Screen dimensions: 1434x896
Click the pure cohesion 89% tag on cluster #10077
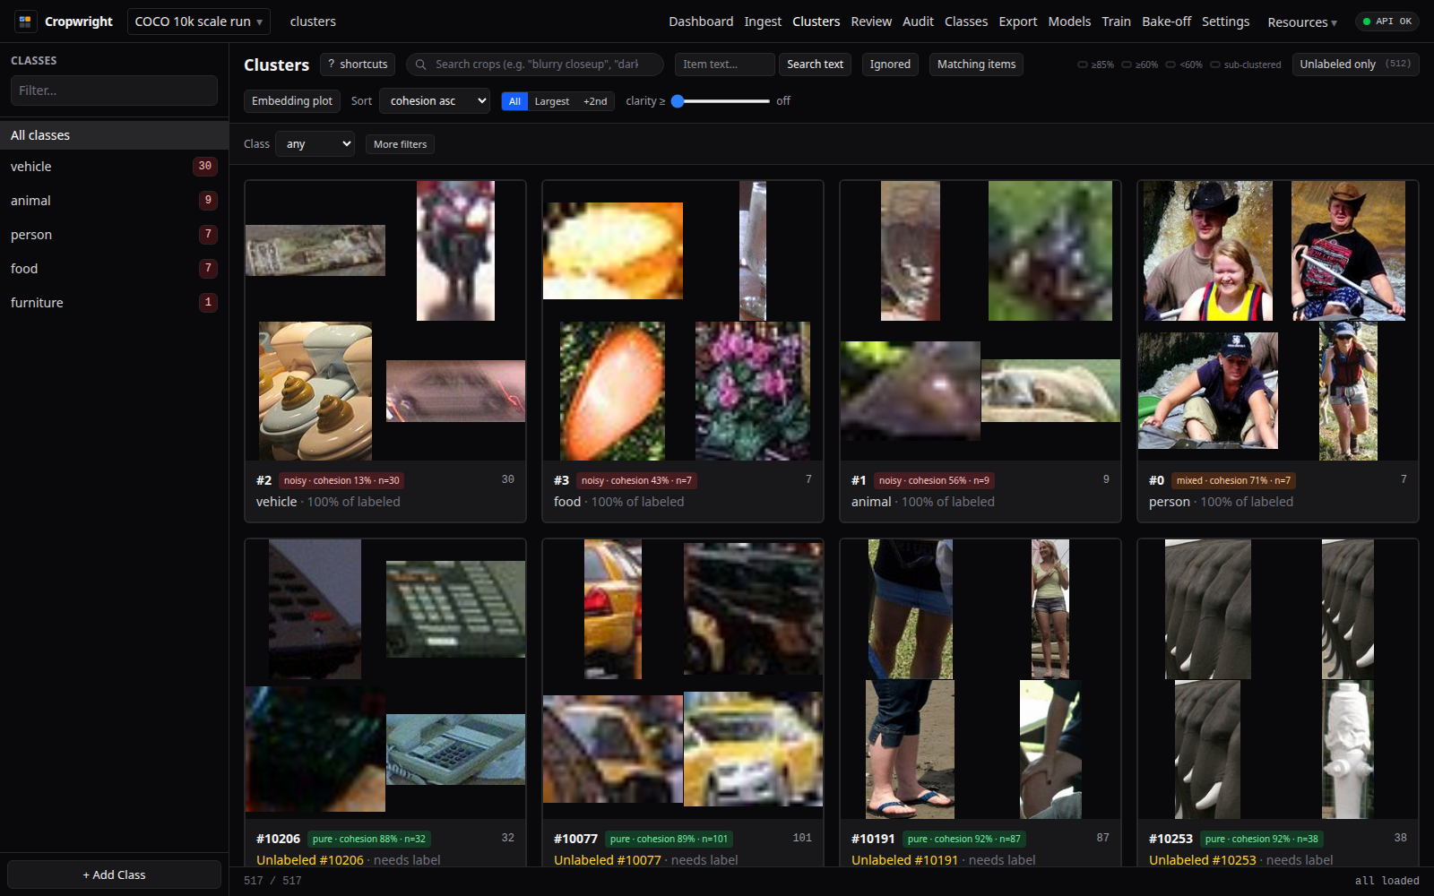(669, 839)
